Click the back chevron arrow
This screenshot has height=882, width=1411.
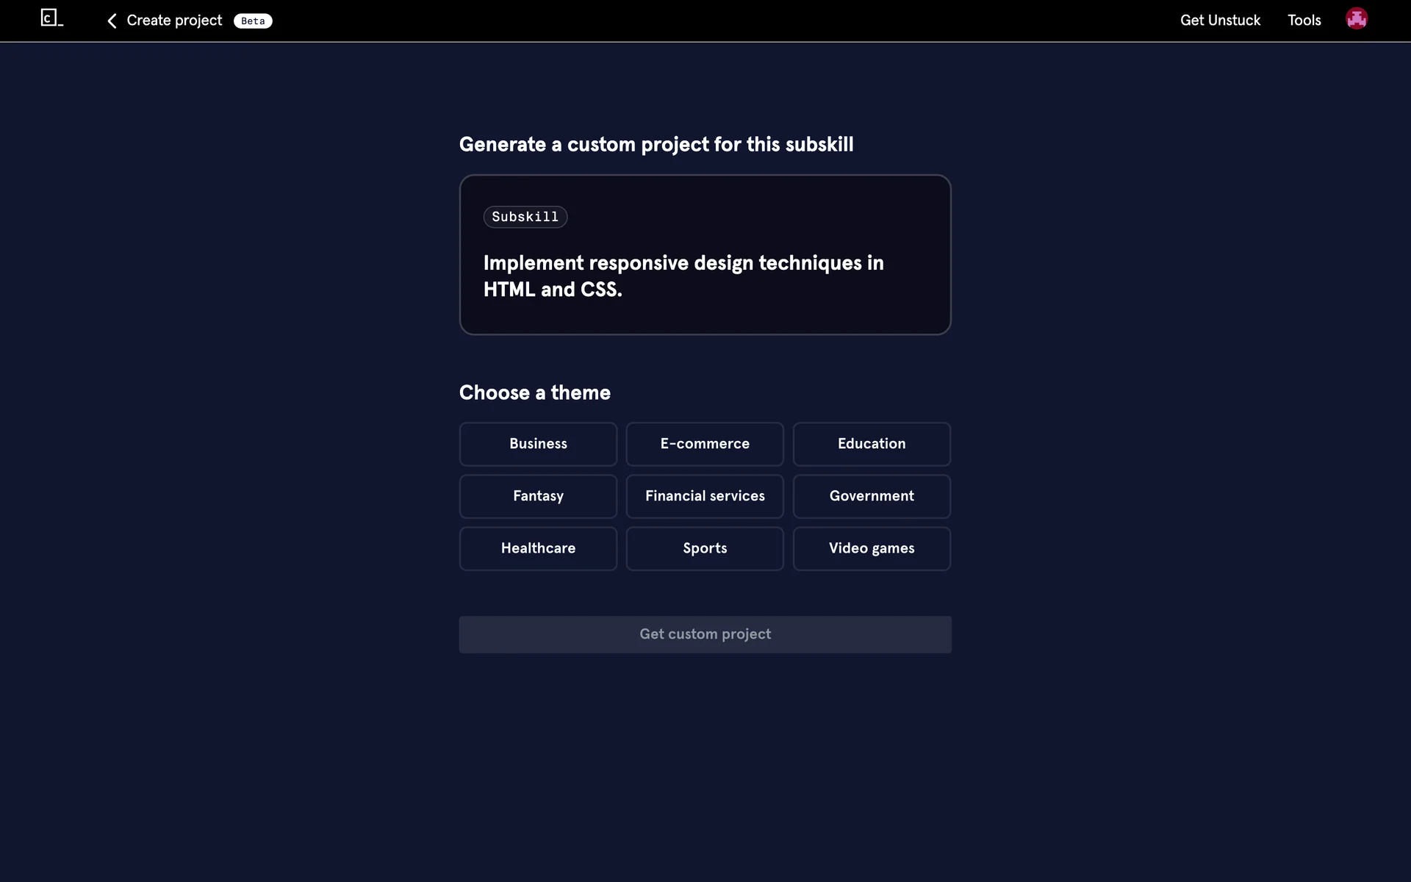(112, 21)
